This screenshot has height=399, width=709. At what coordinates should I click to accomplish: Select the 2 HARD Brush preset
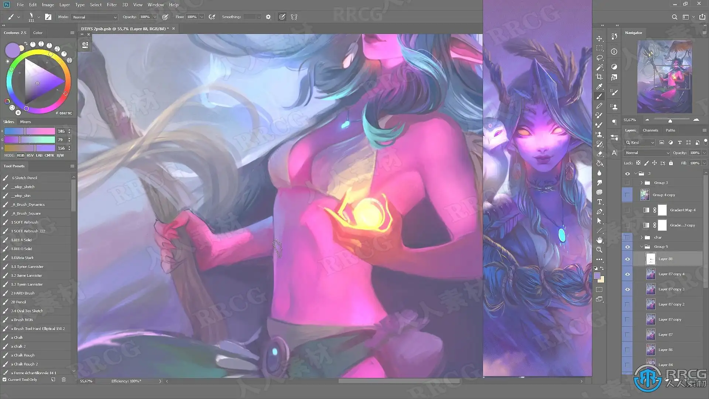(x=23, y=293)
